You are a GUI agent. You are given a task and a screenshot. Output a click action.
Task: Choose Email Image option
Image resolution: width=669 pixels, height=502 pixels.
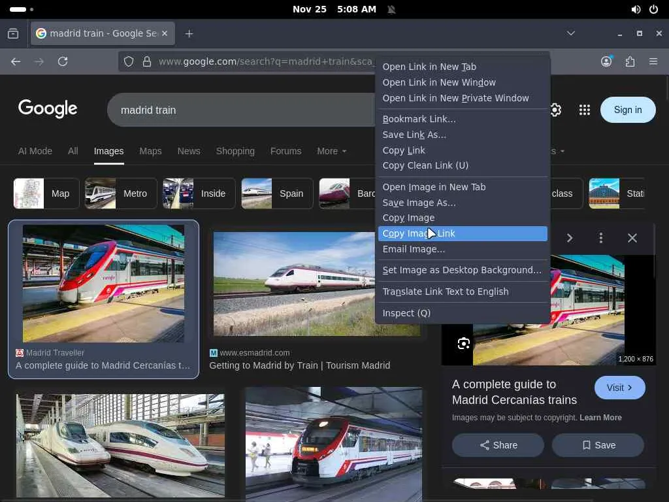[463, 249]
